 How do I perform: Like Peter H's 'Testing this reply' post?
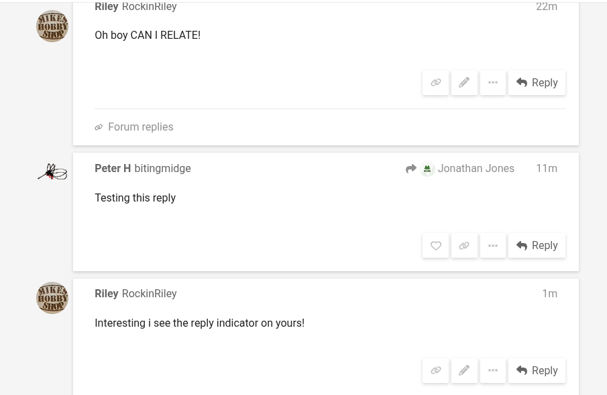[435, 246]
